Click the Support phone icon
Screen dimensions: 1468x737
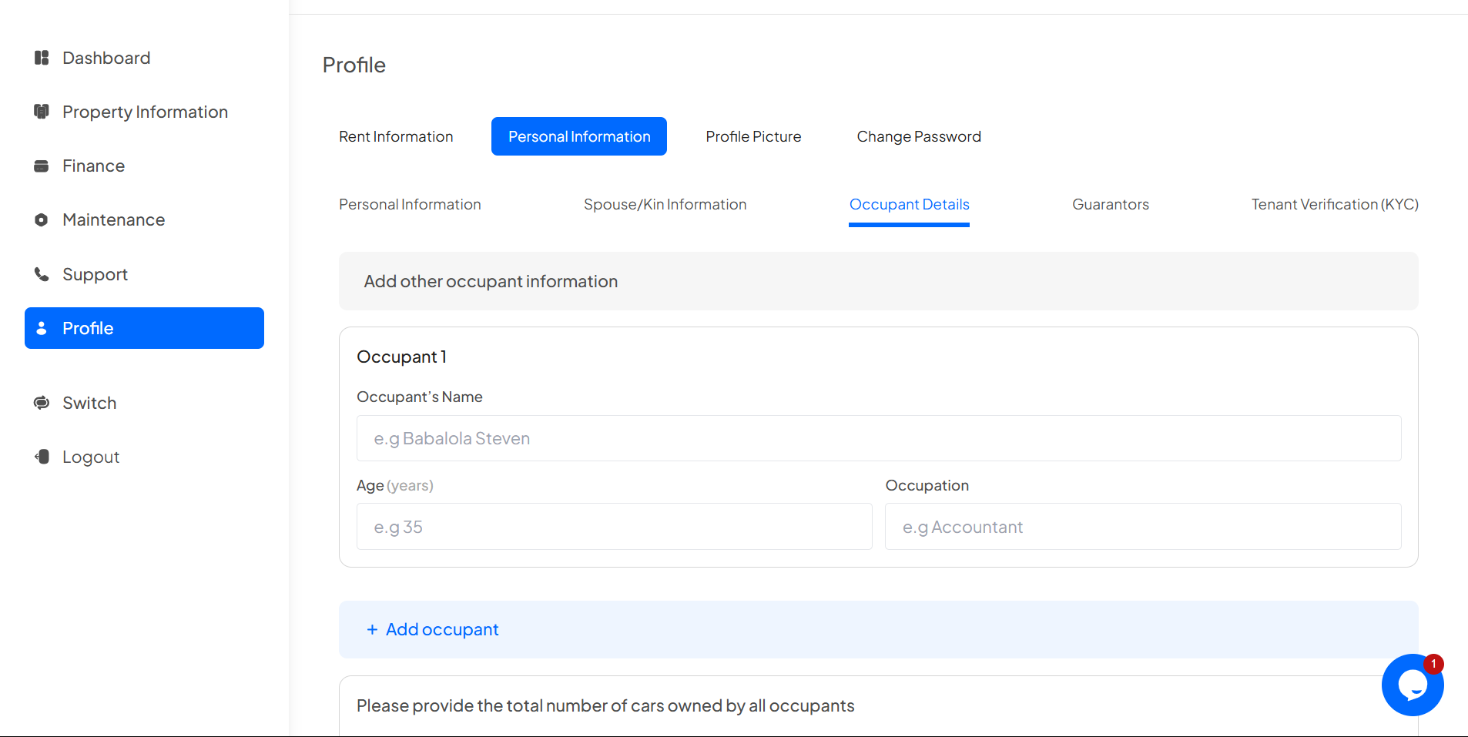[x=42, y=274]
